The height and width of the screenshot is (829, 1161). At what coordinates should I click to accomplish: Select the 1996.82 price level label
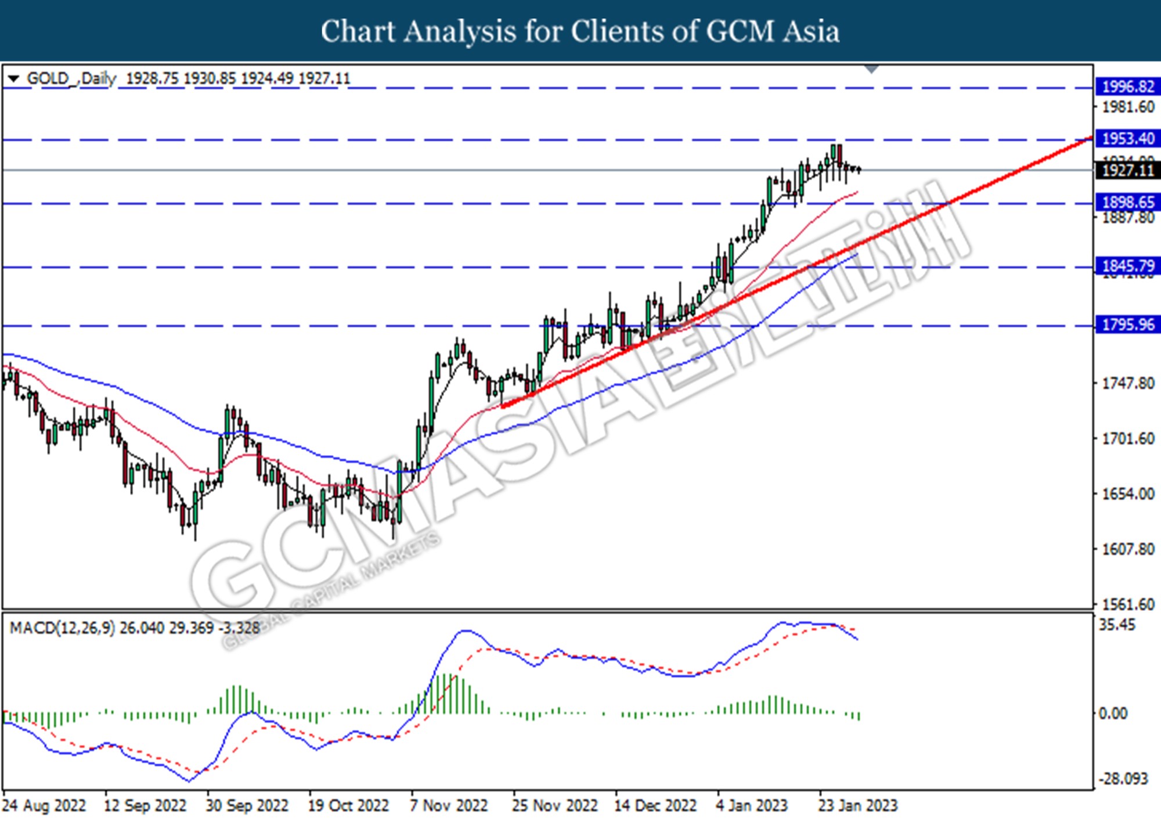pos(1128,87)
